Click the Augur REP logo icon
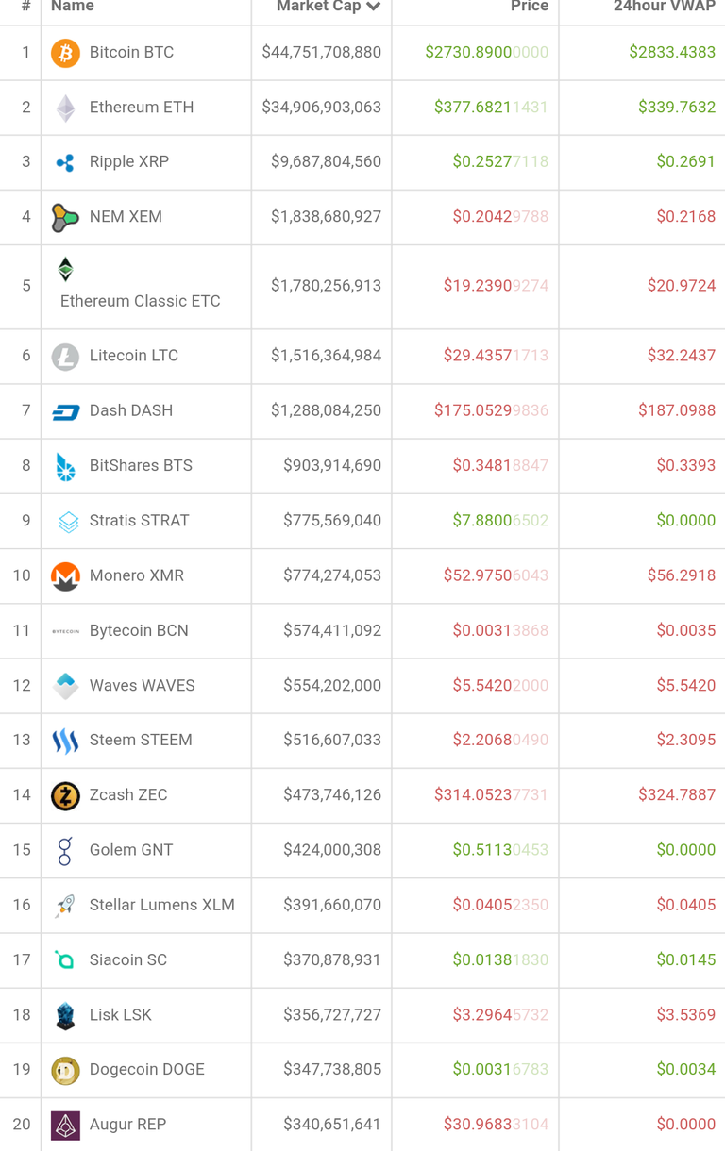 tap(65, 1125)
